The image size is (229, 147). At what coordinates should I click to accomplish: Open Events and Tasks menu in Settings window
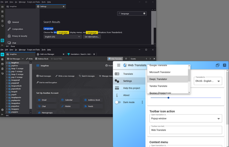(33, 2)
